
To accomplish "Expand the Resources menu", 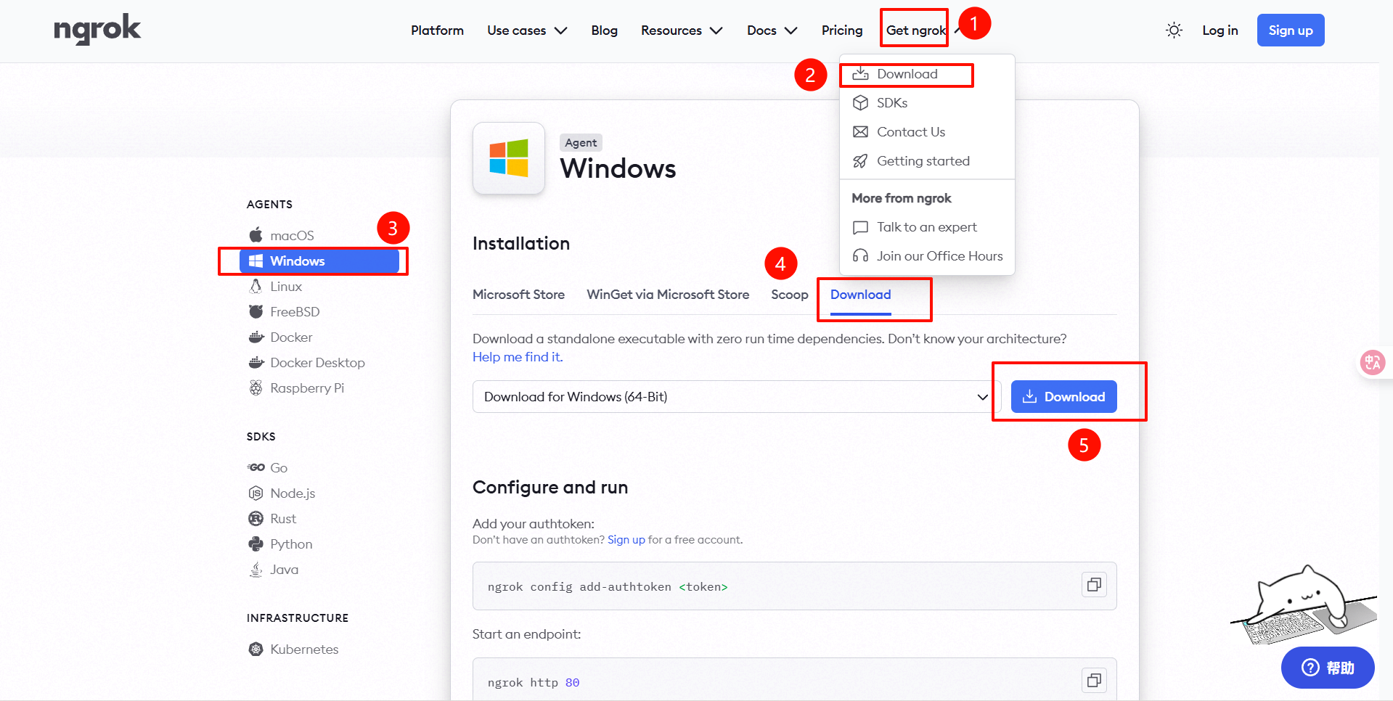I will click(682, 30).
